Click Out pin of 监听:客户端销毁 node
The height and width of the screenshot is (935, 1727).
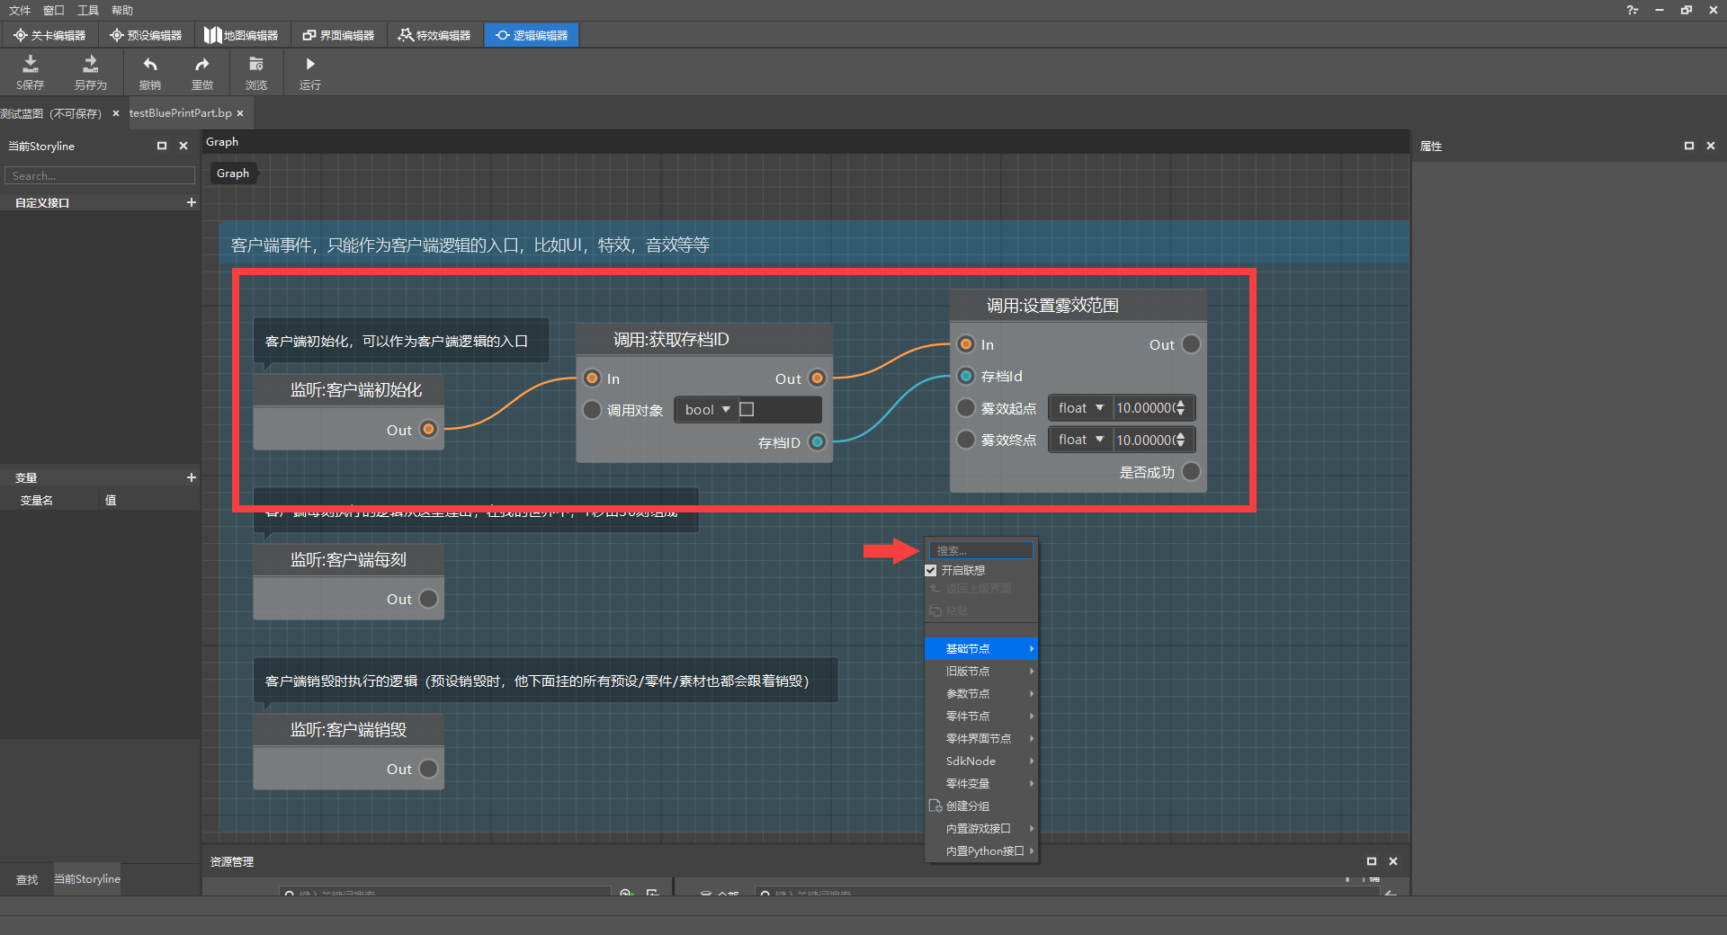pos(429,769)
